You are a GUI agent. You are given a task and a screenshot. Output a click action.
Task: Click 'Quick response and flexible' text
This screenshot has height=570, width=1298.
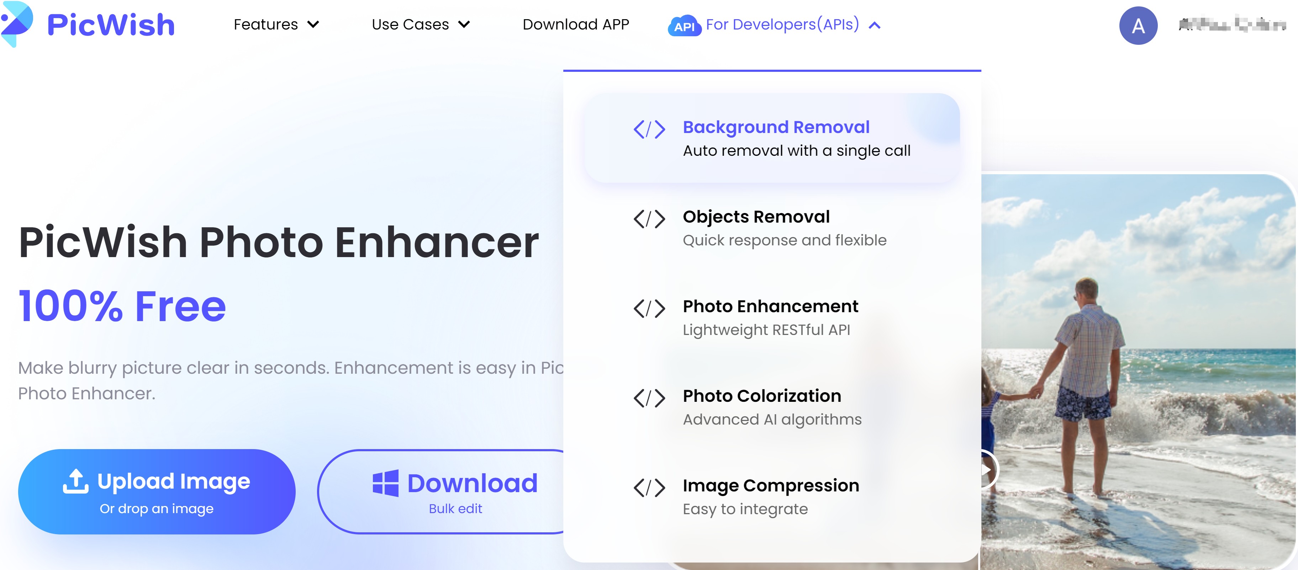(x=785, y=240)
